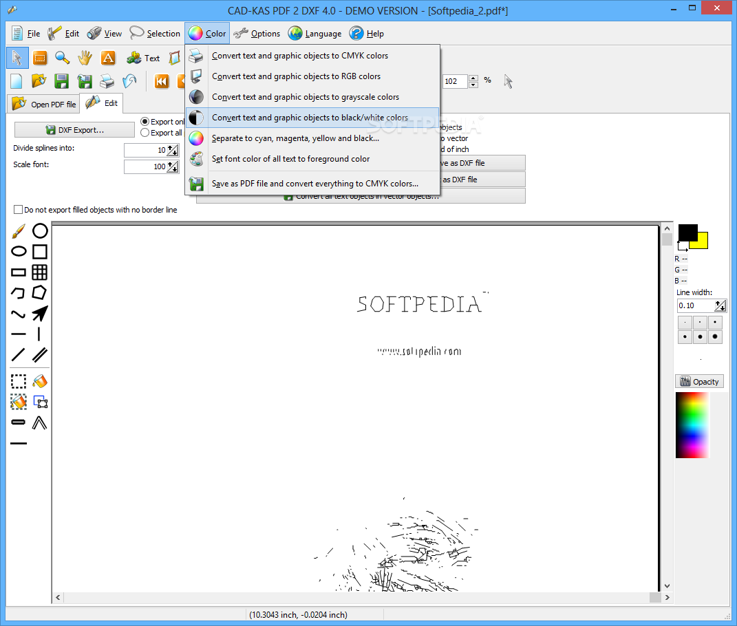Choose 'Convert text and graphic objects to CMYK colors'
Image resolution: width=737 pixels, height=626 pixels.
click(x=312, y=56)
